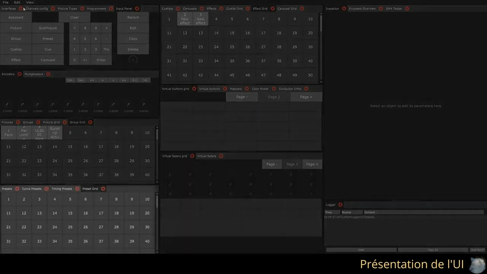Switch to the Fixture Types tab
This screenshot has width=487, height=274.
point(67,8)
